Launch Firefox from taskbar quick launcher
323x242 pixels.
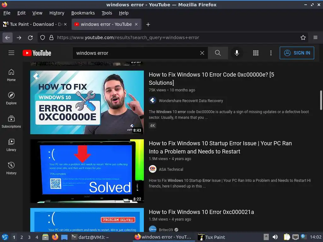[x=55, y=237]
